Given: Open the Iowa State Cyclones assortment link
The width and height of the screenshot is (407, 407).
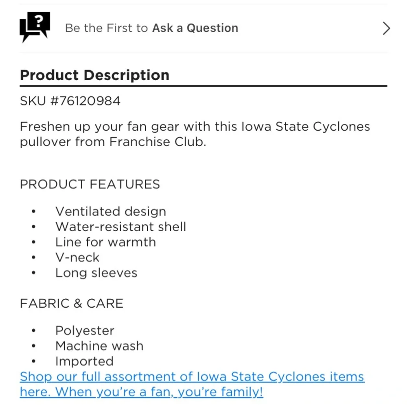Looking at the screenshot, I should click(x=192, y=384).
